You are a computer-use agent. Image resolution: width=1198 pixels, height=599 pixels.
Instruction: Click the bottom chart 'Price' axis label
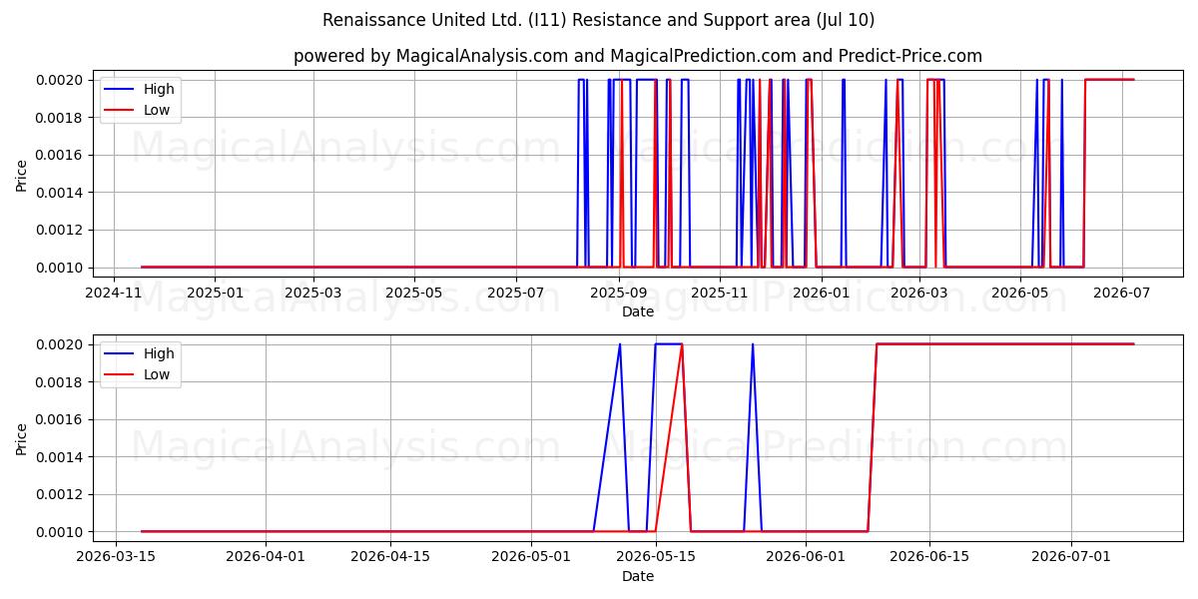pyautogui.click(x=22, y=438)
